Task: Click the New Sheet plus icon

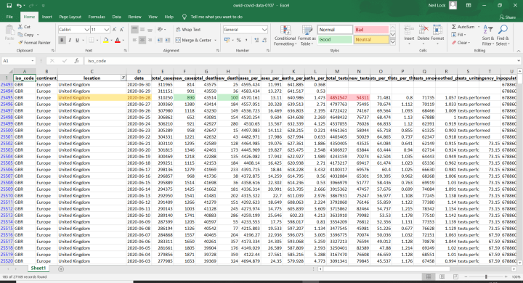Action: [x=61, y=268]
